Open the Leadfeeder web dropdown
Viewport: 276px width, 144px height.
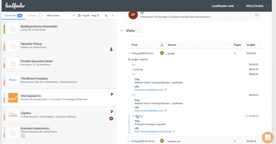[225, 6]
